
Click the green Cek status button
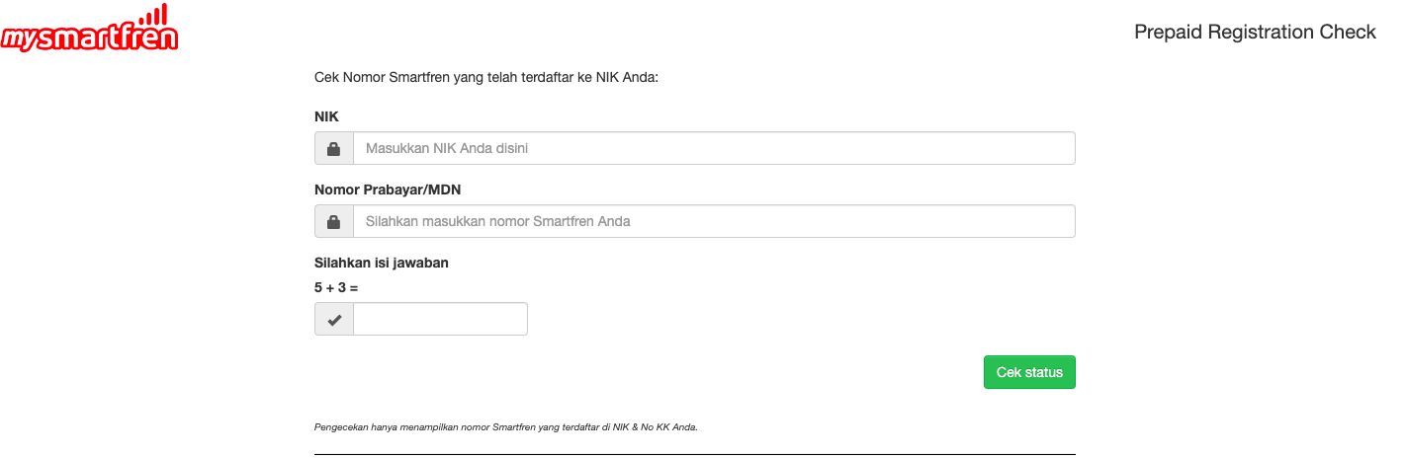[x=1029, y=372]
